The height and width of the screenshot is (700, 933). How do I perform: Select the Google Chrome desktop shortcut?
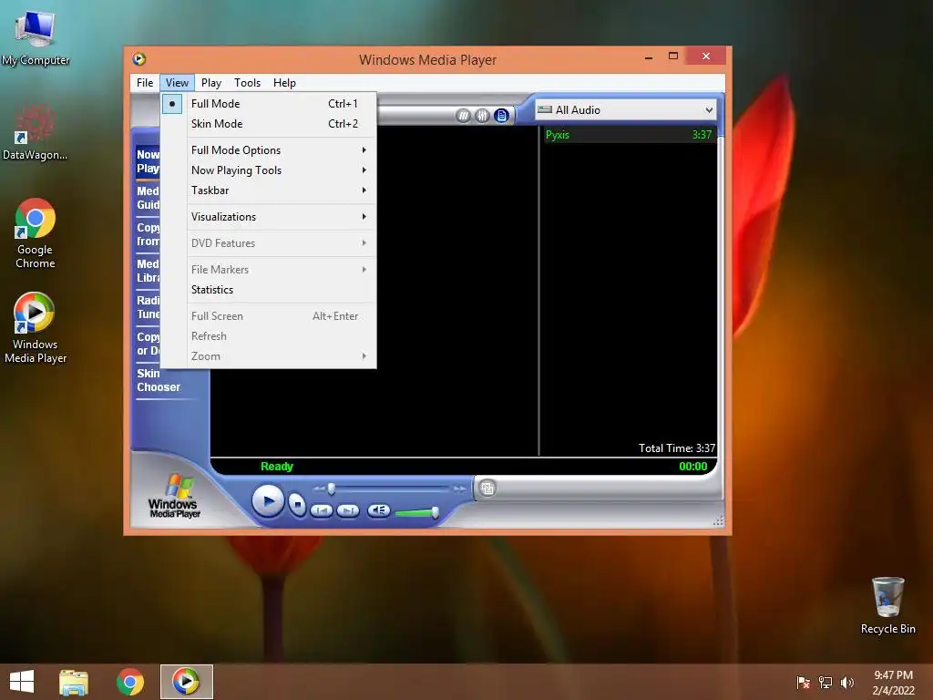(x=36, y=233)
